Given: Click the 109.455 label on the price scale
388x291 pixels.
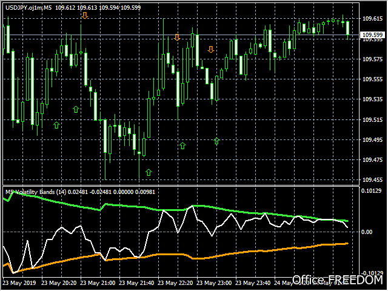Looking at the screenshot, I should pyautogui.click(x=372, y=180).
